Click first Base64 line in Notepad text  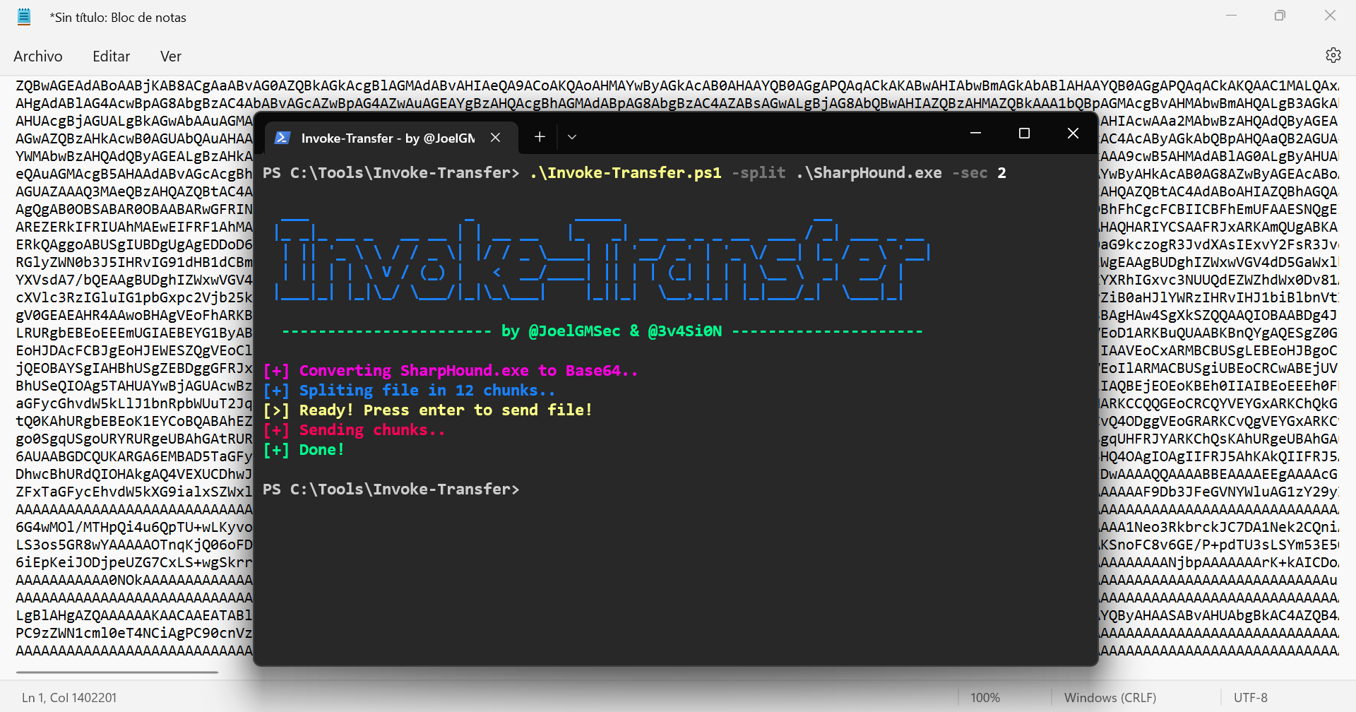[x=677, y=85]
